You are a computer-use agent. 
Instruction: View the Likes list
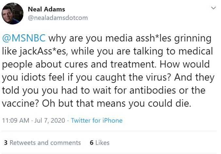(x=103, y=143)
